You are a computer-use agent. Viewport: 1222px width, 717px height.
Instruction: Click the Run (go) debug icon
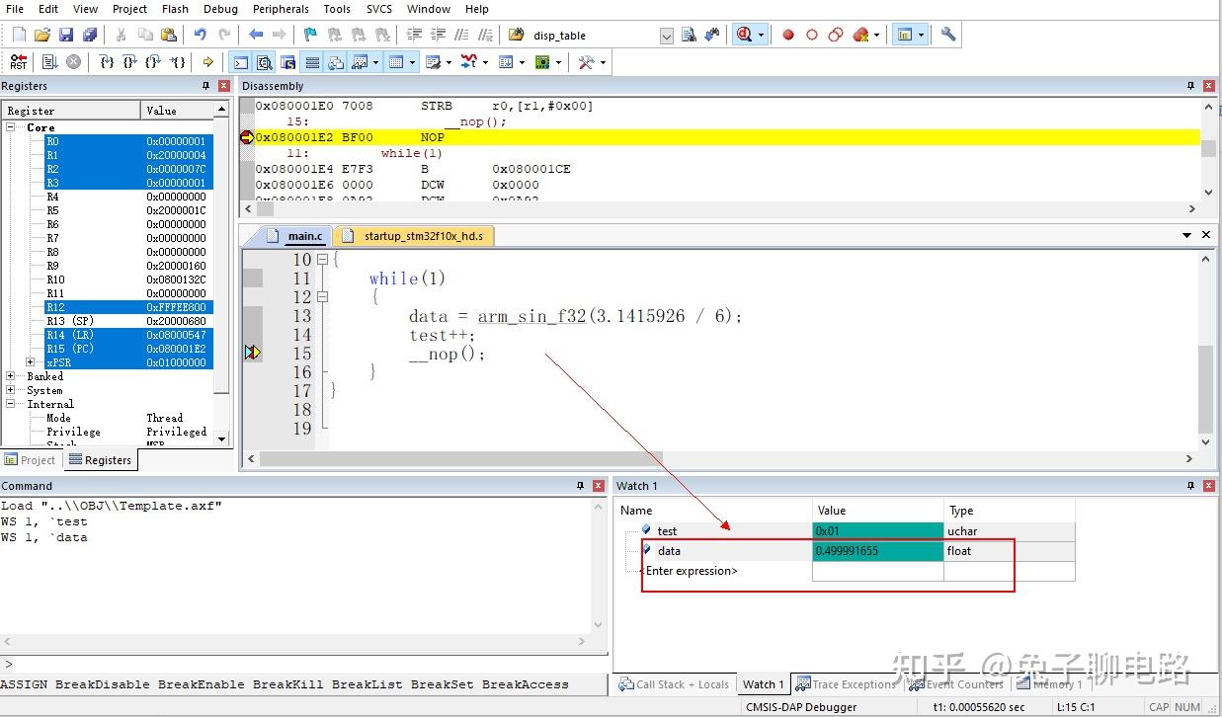coord(49,61)
